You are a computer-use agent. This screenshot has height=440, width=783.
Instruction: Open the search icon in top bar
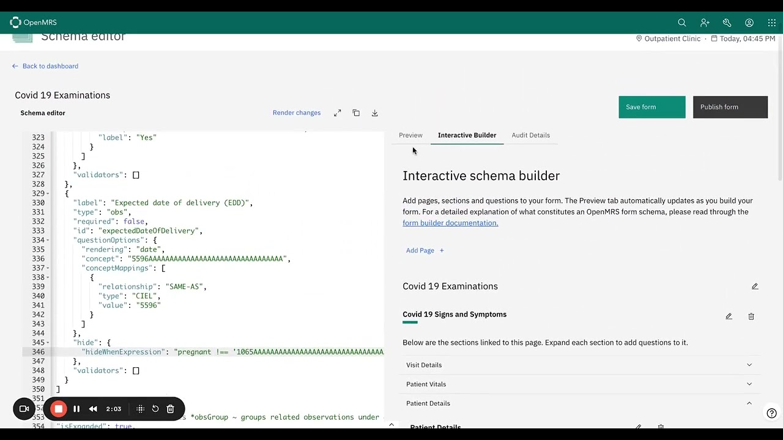point(682,23)
